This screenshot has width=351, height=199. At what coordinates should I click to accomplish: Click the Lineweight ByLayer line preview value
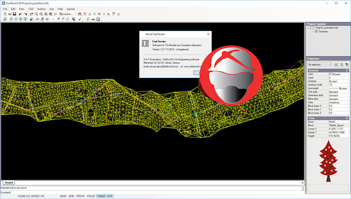point(338,88)
